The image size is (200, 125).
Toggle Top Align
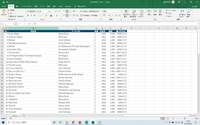(64, 11)
